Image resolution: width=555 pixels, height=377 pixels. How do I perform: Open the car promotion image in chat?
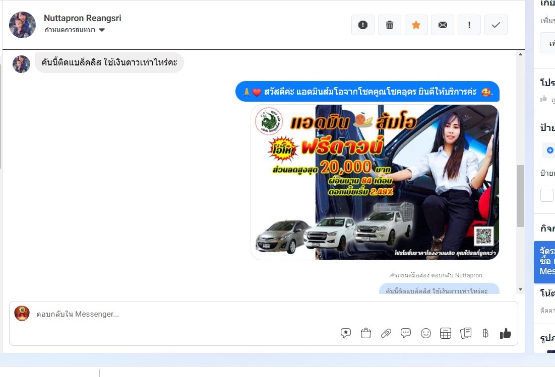point(375,182)
